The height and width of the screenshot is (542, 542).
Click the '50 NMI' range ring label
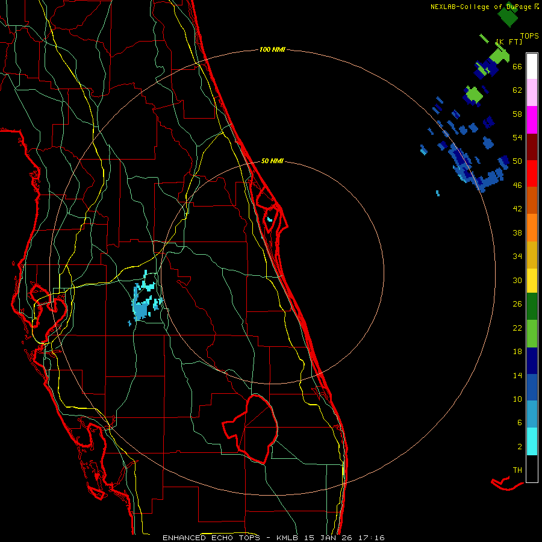272,161
